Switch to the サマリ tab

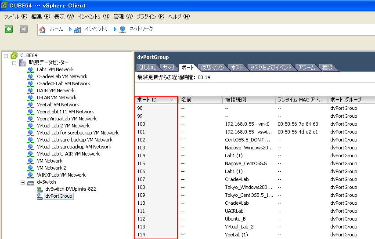[x=169, y=68]
